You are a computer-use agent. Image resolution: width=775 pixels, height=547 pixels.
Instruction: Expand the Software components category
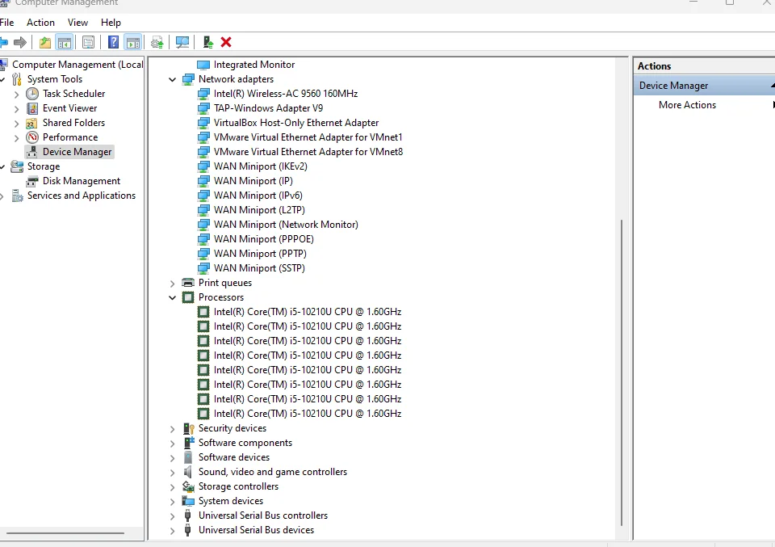click(172, 444)
